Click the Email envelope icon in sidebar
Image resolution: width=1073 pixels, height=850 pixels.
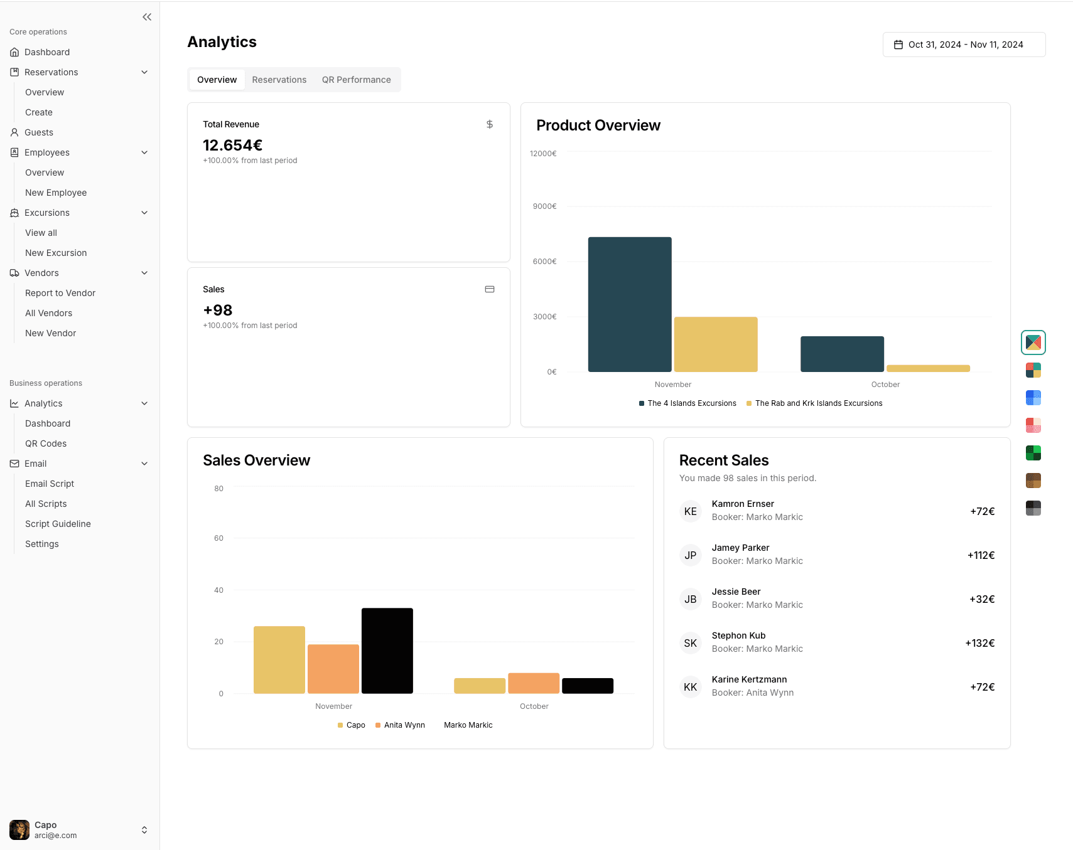pyautogui.click(x=14, y=464)
